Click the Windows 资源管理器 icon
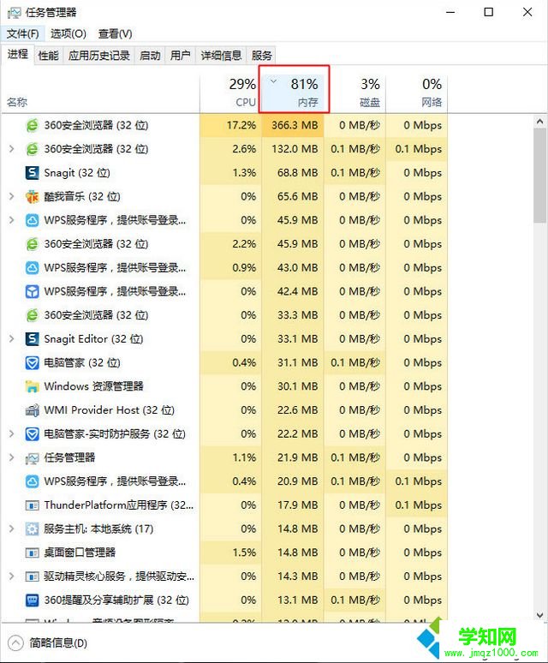 (33, 386)
